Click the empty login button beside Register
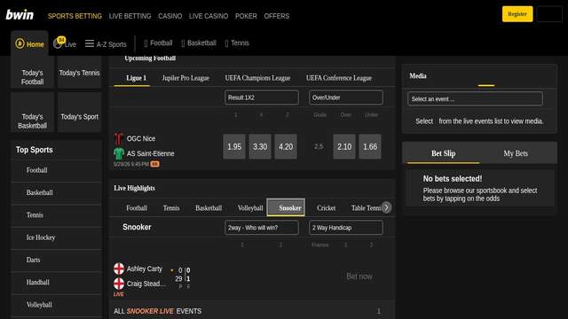Image resolution: width=568 pixels, height=319 pixels. pos(549,14)
